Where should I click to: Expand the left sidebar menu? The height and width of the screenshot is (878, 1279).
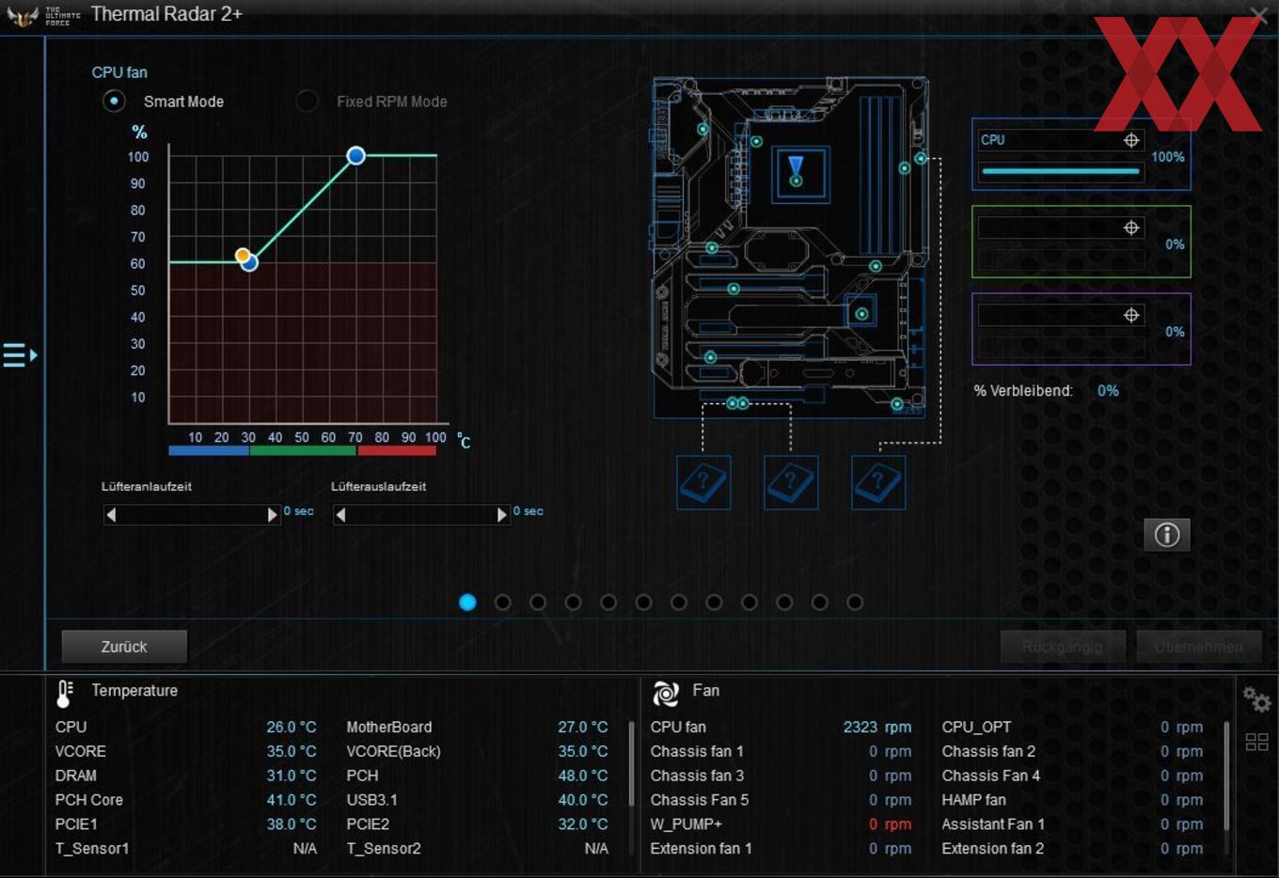coord(20,355)
